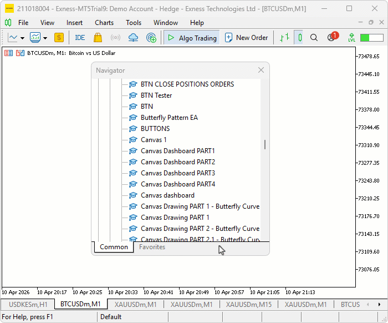Screen dimensions: 388x323
Task: Open the Tools menu
Action: pos(134,23)
